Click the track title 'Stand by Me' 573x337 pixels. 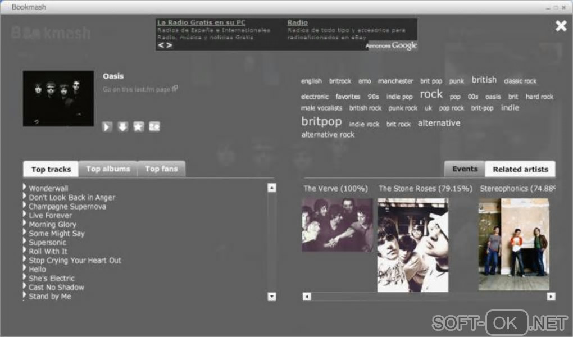pyautogui.click(x=49, y=297)
